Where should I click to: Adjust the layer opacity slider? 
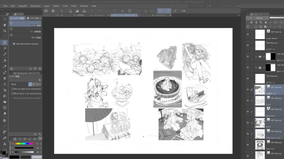click(x=277, y=18)
